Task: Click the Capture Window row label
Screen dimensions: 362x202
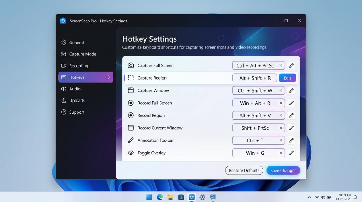Action: pos(153,90)
